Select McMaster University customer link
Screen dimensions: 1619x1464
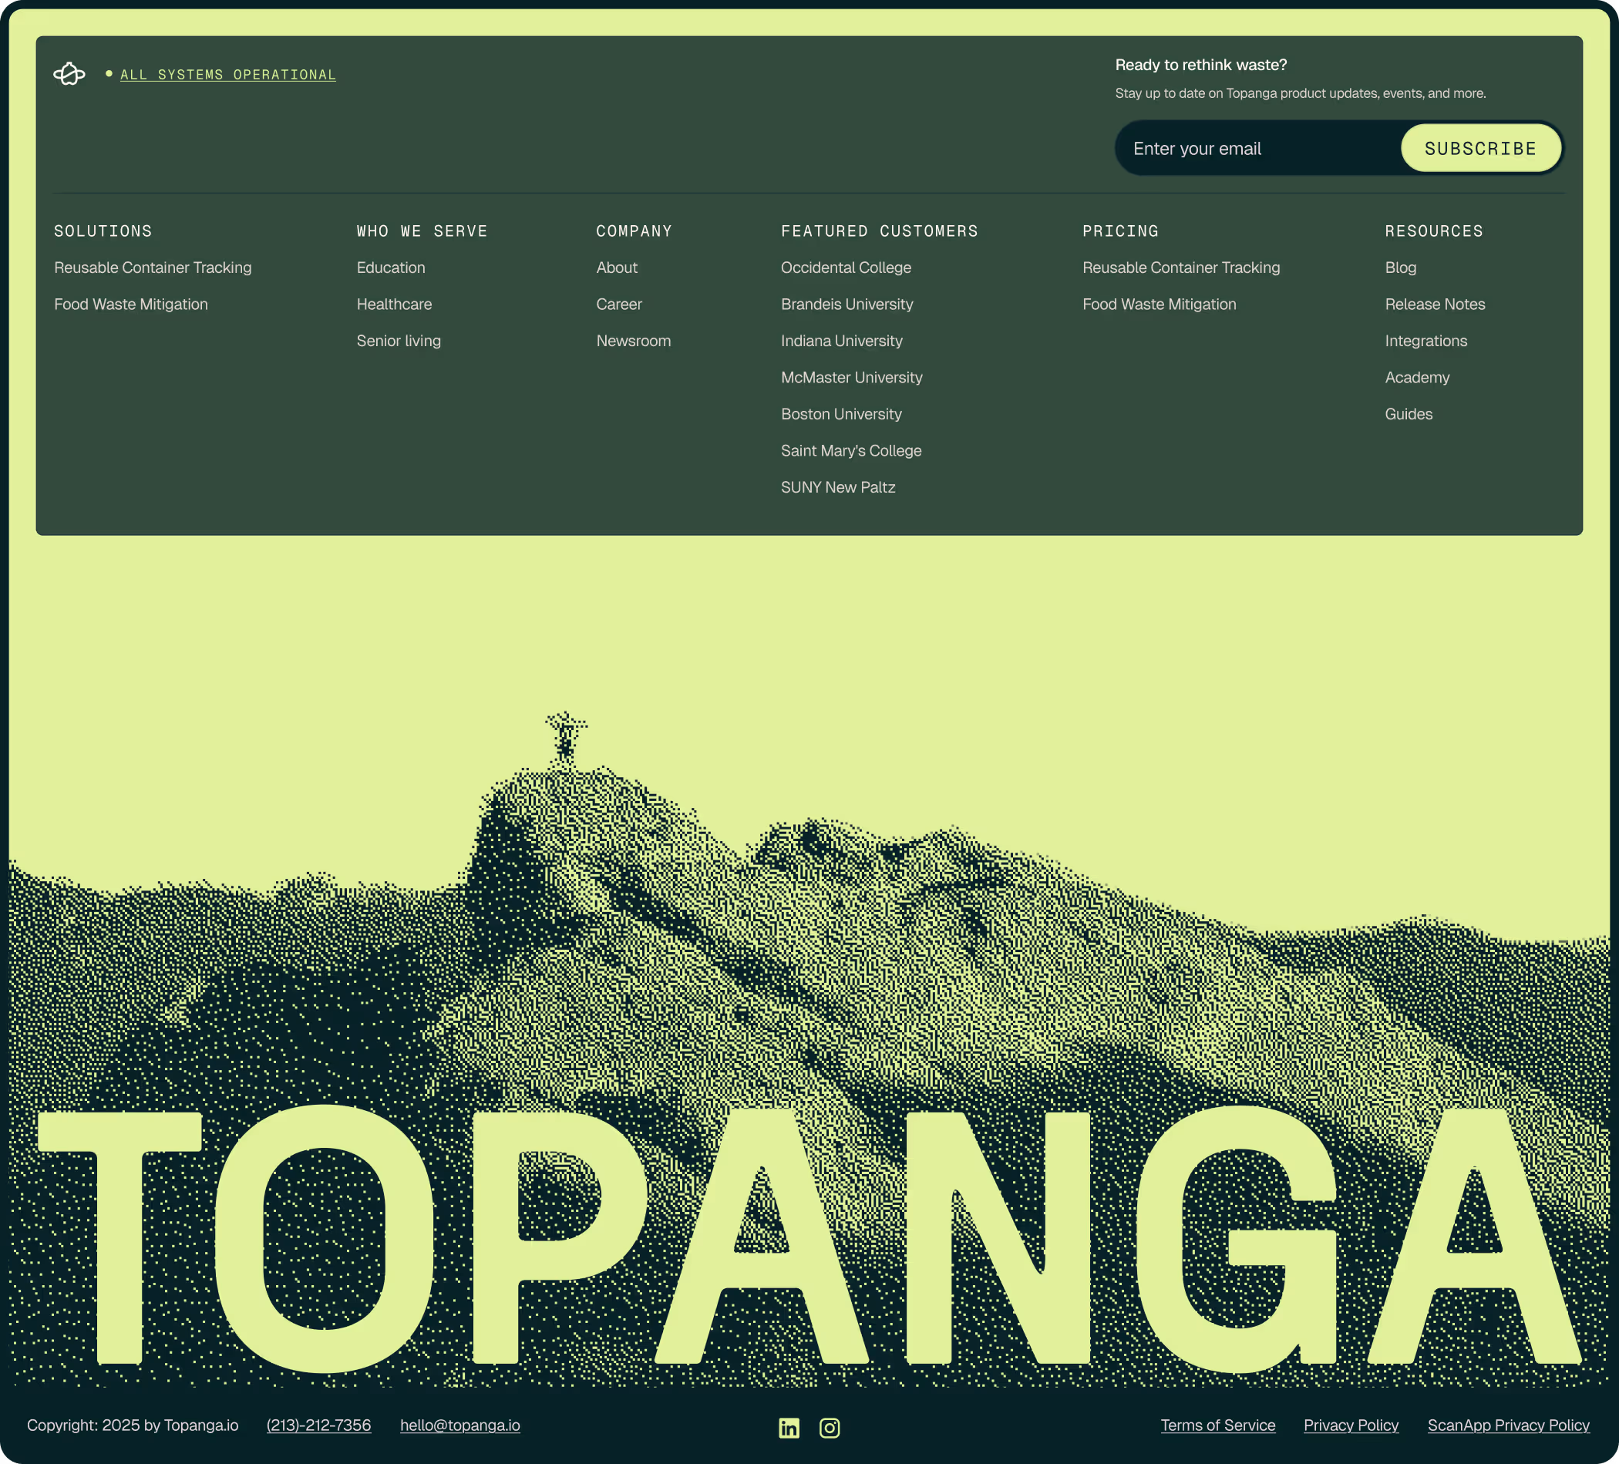tap(851, 378)
